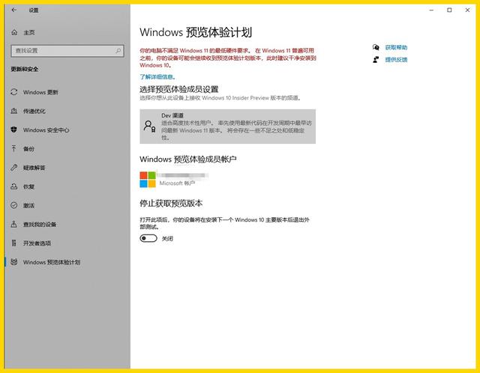Focus the 查找设置 search box

coord(67,50)
